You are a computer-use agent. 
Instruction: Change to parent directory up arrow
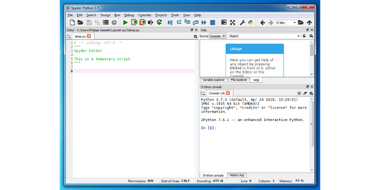309,22
